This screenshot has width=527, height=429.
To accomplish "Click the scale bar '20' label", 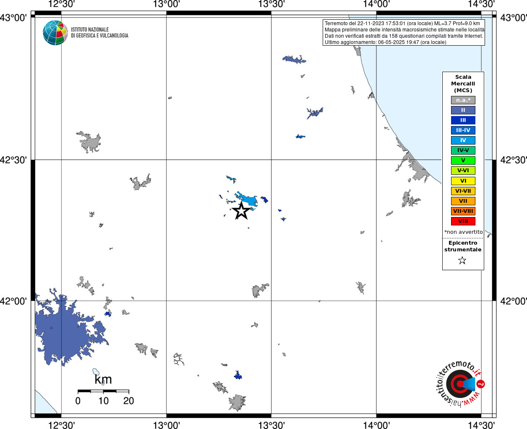I will [129, 401].
